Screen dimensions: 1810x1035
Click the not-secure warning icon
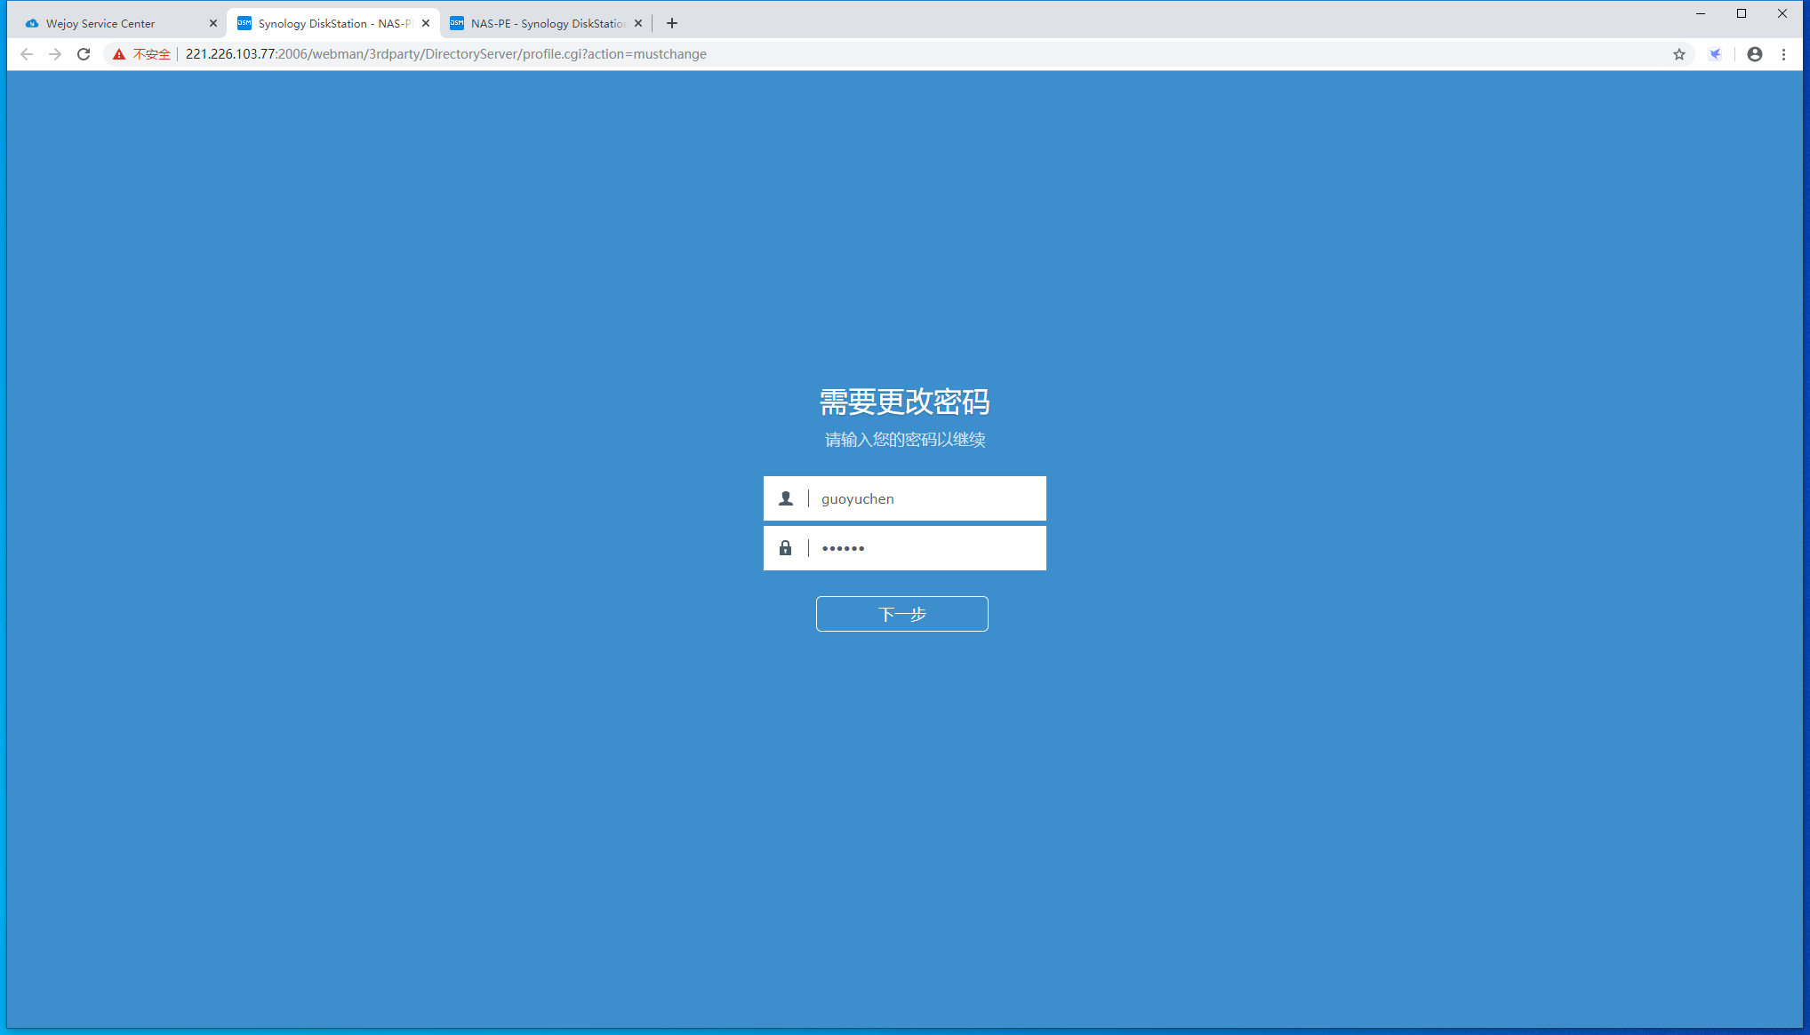click(x=119, y=54)
